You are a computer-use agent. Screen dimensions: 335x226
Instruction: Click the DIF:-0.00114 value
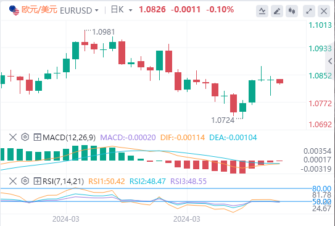[x=183, y=138]
